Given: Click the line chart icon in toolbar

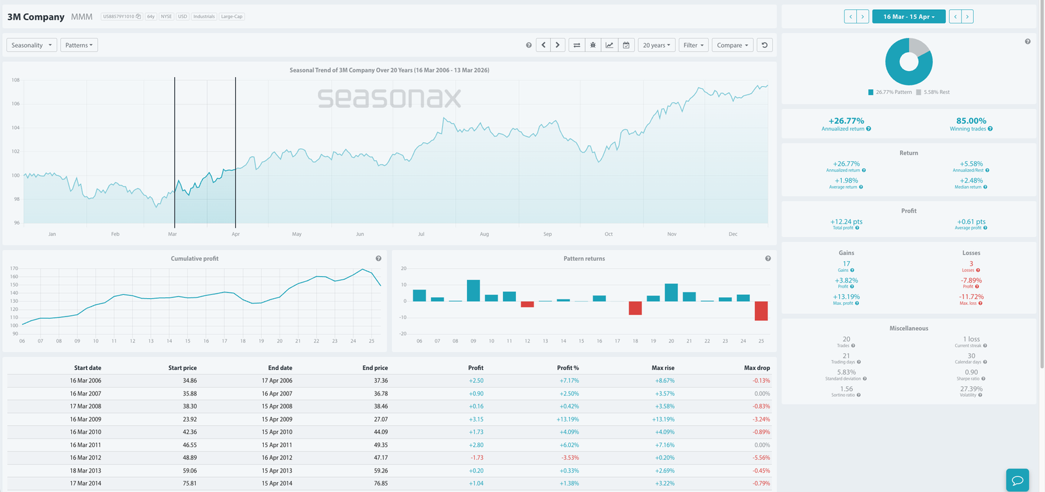Looking at the screenshot, I should coord(609,45).
